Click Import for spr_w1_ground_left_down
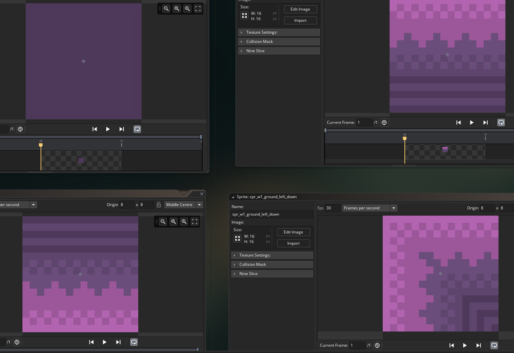 294,243
